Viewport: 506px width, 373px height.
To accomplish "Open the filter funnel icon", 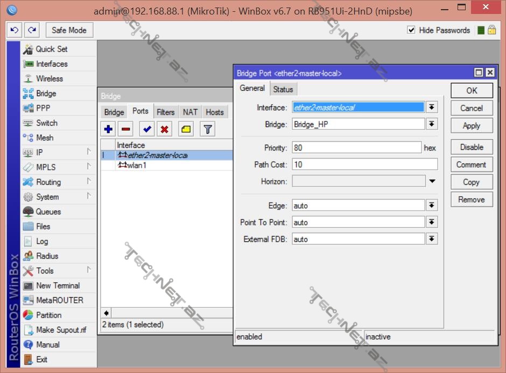I will [x=208, y=129].
